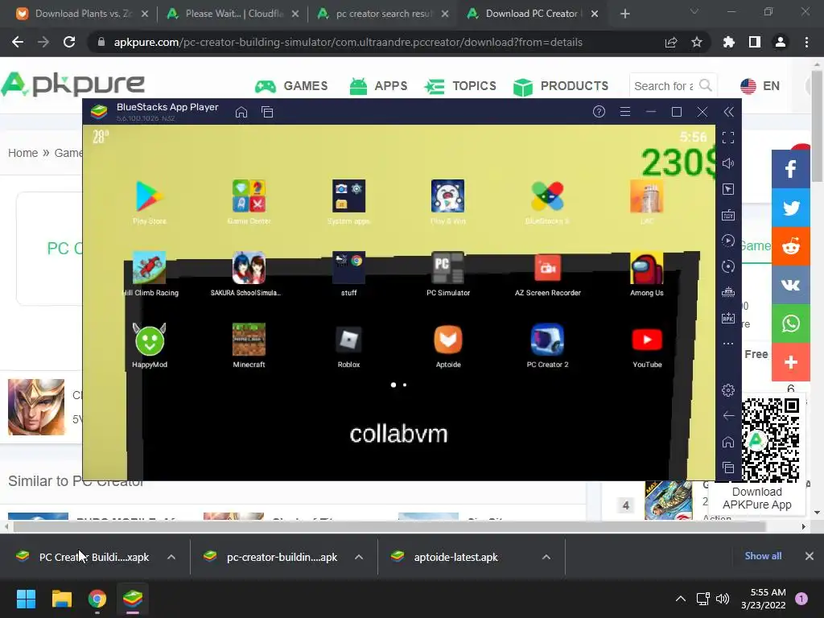
Task: Open Chrome extensions puzzle icon
Action: (728, 42)
